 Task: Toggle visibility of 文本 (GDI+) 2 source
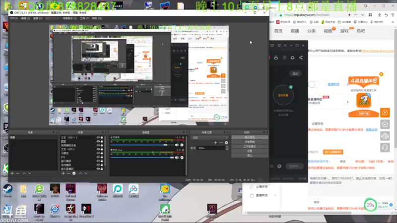click(x=98, y=138)
